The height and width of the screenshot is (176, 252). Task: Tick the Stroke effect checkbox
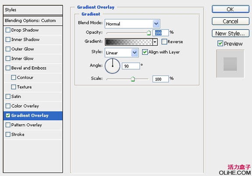click(x=8, y=134)
